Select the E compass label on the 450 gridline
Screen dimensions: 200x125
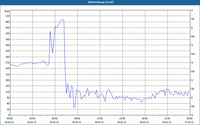(192, 28)
